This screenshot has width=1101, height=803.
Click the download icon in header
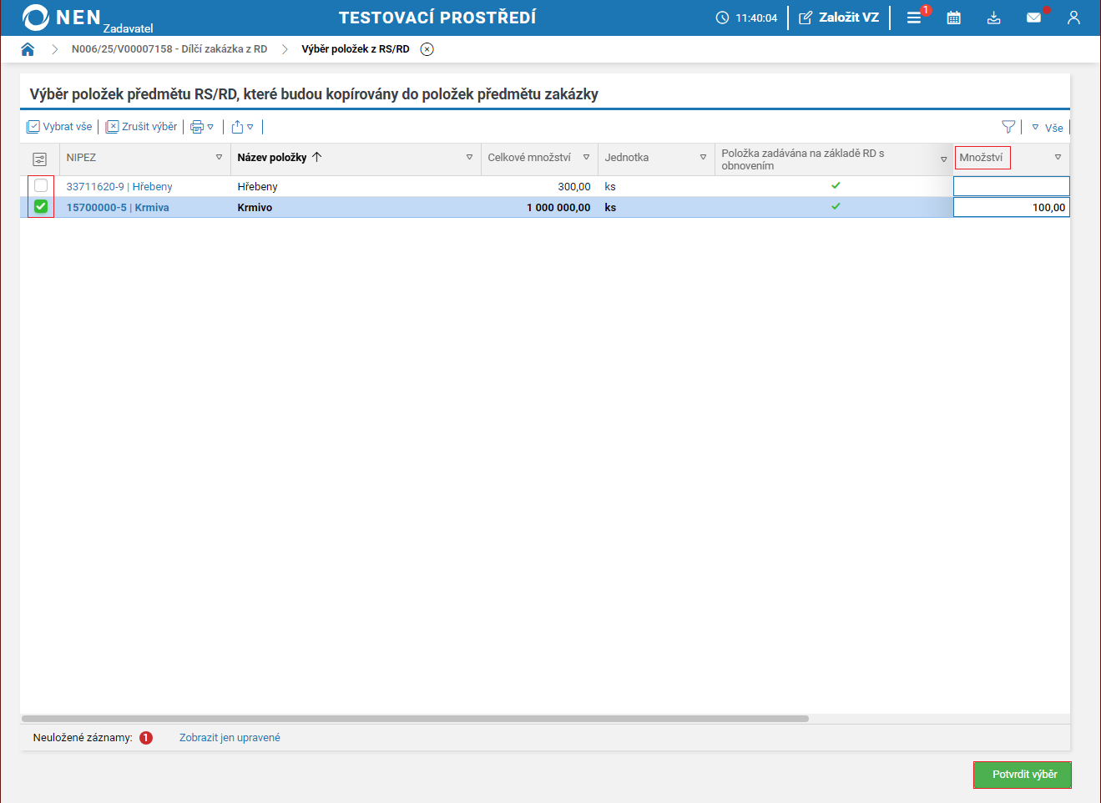993,18
